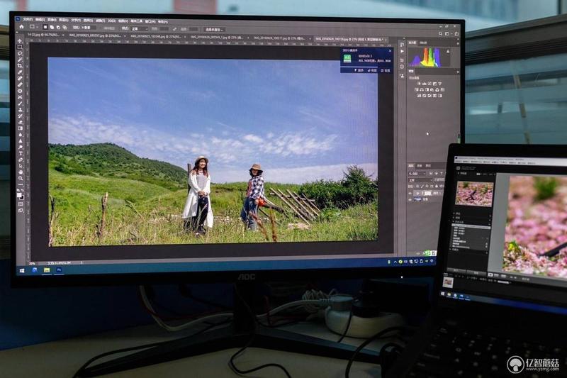567x378 pixels.
Task: Add a Curves adjustment layer
Action: click(x=430, y=84)
